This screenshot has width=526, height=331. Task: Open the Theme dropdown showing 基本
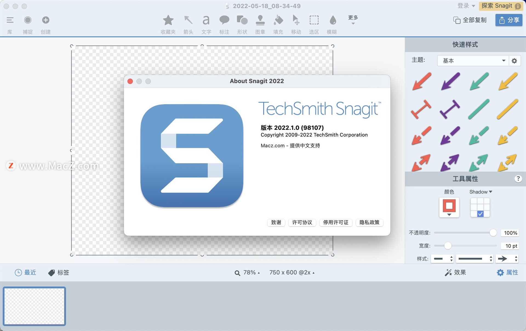tap(473, 61)
